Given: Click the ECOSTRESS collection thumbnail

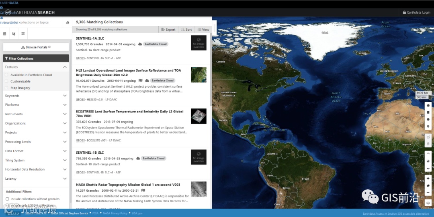Looking at the screenshot, I should pos(199,116).
